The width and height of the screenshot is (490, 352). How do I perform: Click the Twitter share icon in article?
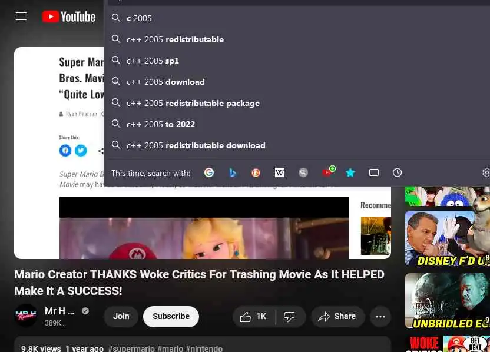point(81,151)
